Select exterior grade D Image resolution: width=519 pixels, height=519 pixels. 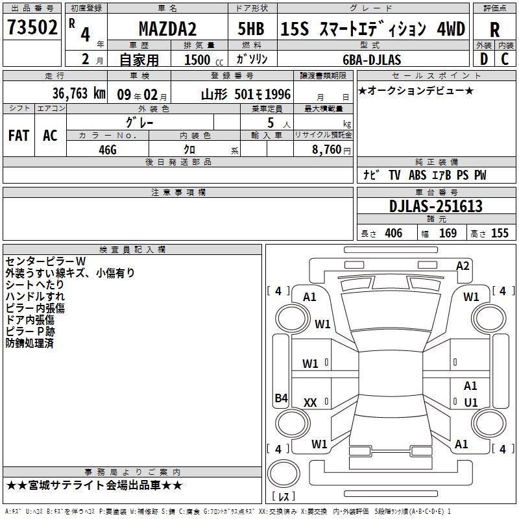click(483, 59)
